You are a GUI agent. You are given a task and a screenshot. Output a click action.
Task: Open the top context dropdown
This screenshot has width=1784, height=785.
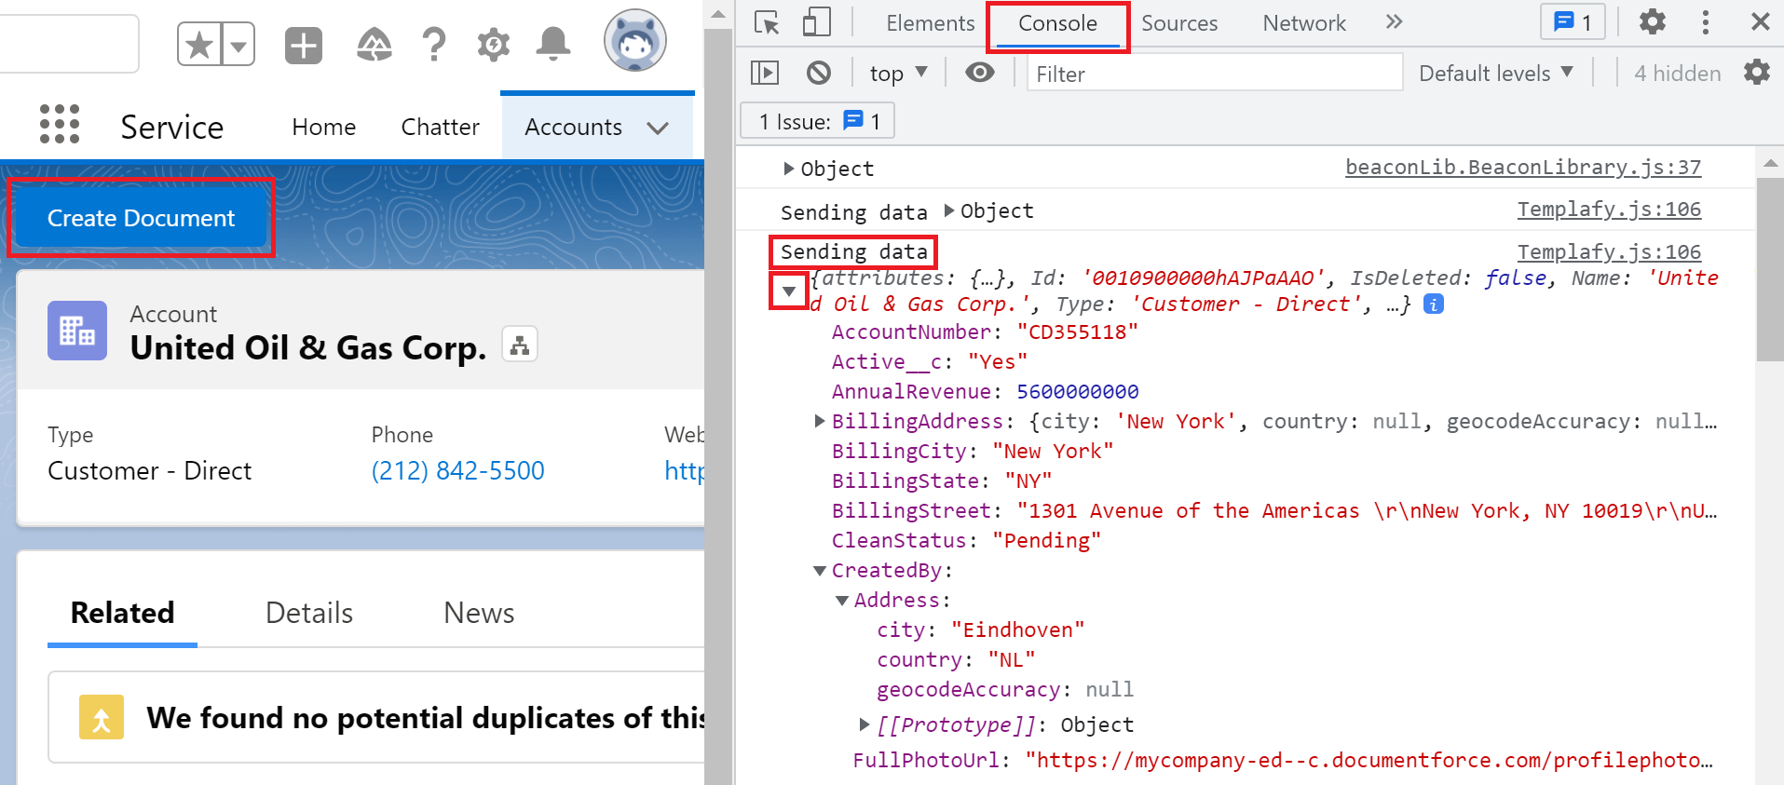898,73
